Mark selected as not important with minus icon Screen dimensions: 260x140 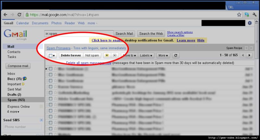115,55
